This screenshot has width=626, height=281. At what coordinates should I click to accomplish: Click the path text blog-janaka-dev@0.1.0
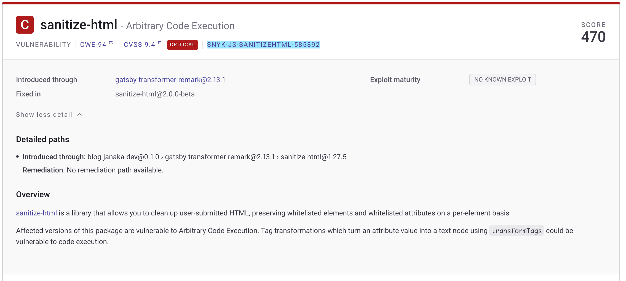click(123, 157)
